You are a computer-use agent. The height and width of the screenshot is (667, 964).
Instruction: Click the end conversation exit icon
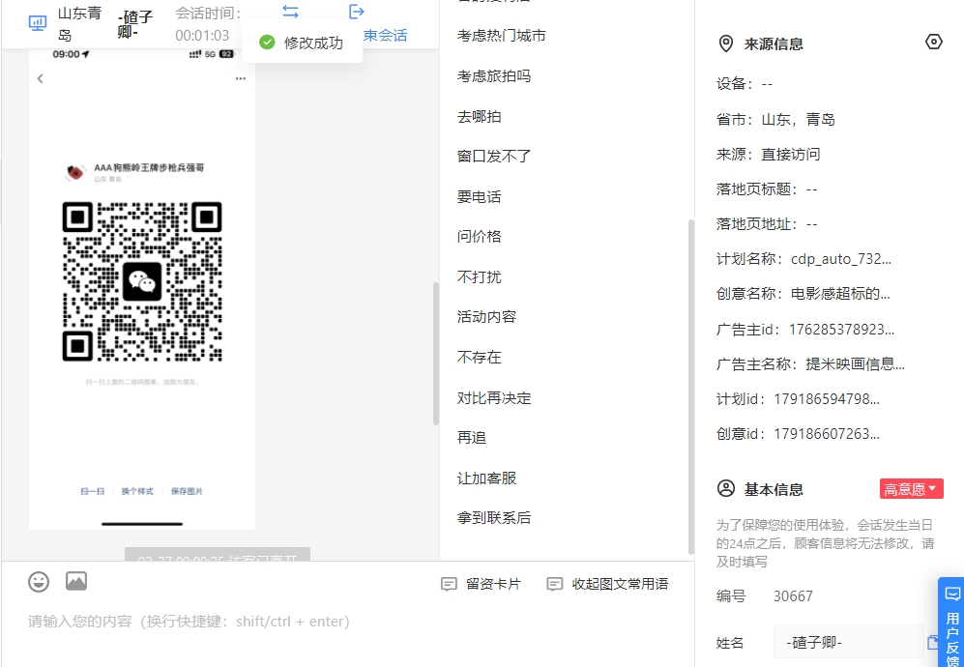[x=357, y=11]
